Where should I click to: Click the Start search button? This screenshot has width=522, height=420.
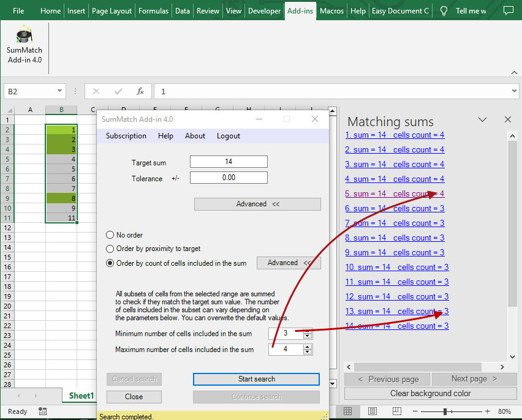[x=256, y=379]
